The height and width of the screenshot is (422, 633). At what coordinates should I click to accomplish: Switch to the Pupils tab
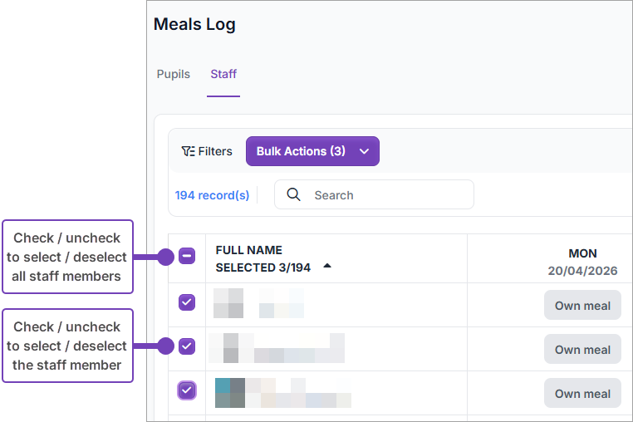point(174,74)
